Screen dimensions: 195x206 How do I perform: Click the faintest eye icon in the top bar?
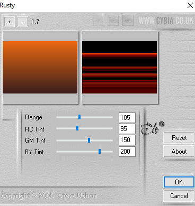coord(99,21)
